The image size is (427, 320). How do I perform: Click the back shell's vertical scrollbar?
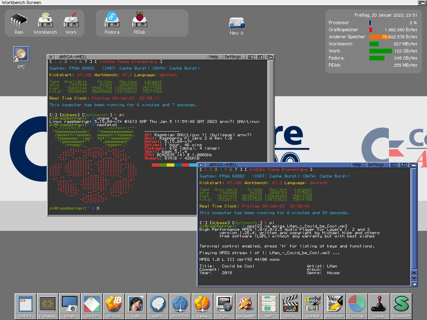coord(271,110)
